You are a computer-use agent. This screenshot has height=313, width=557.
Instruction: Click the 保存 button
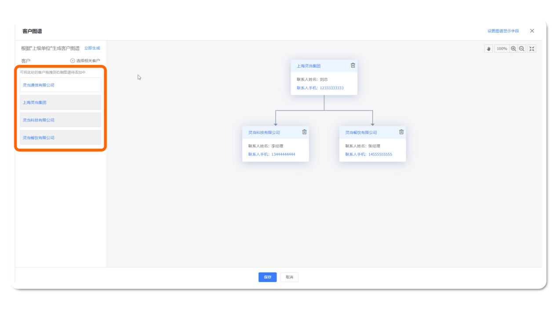pyautogui.click(x=267, y=277)
